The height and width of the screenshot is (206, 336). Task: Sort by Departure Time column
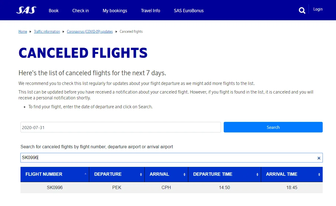click(x=257, y=174)
